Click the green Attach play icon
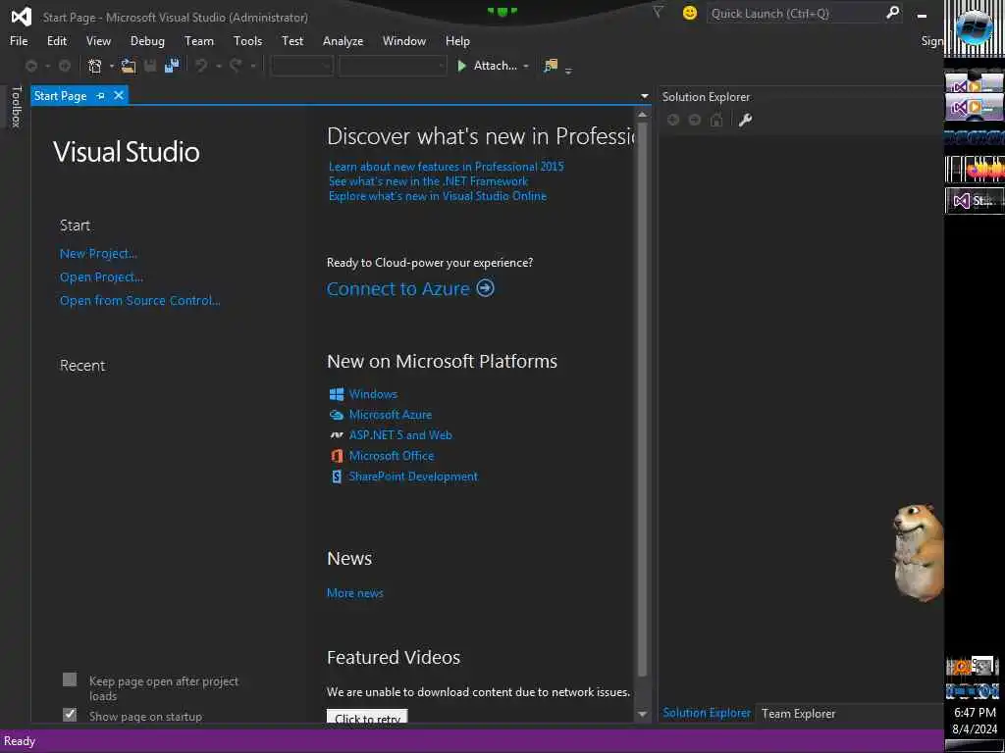Screen dimensions: 1005x753 (x=461, y=66)
